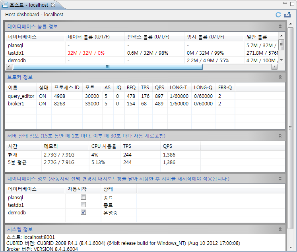Image resolution: width=297 pixels, height=252 pixels.
Task: Select the query_editor broker row
Action: [x=21, y=96]
